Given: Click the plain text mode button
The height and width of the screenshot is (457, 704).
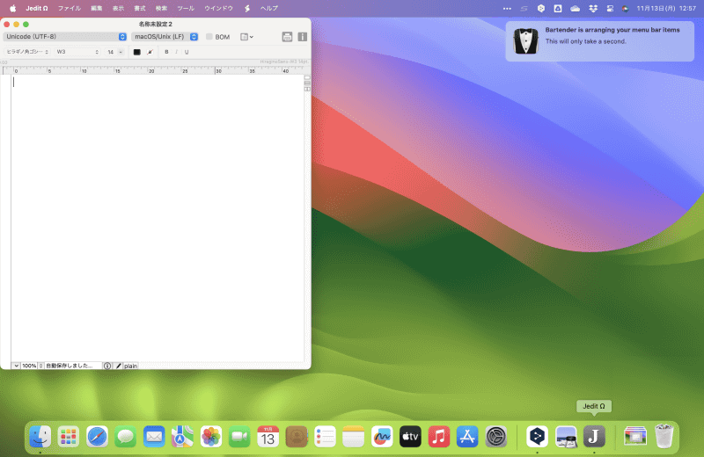Looking at the screenshot, I should click(x=130, y=366).
